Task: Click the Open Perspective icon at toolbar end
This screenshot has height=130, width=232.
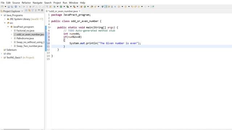Action: [153, 6]
